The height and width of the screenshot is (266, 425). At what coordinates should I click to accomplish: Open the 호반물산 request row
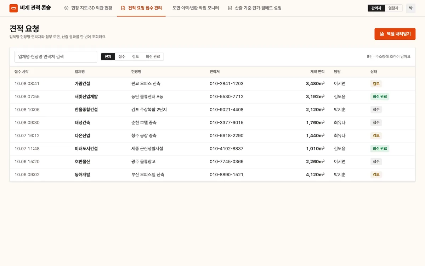212,161
